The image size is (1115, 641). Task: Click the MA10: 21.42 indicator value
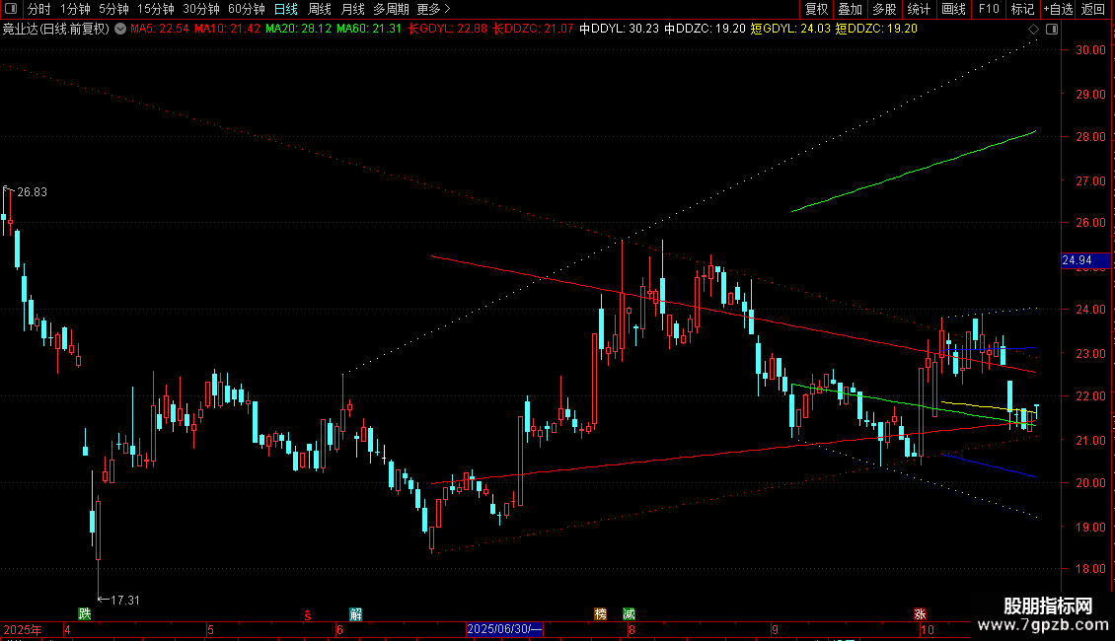(x=227, y=30)
